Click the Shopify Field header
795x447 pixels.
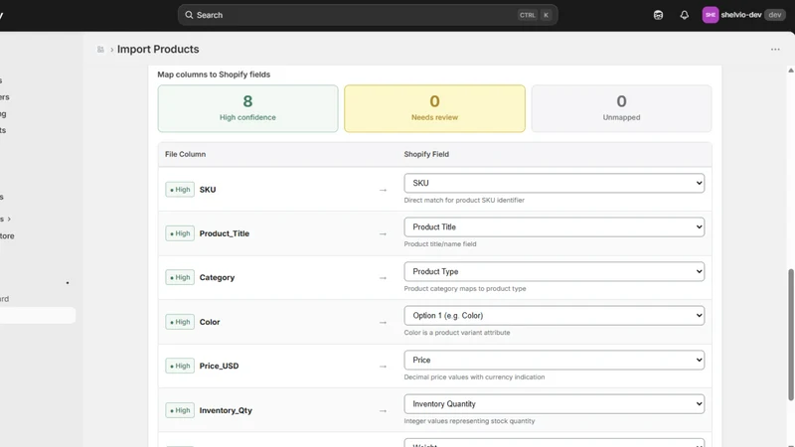tap(426, 154)
